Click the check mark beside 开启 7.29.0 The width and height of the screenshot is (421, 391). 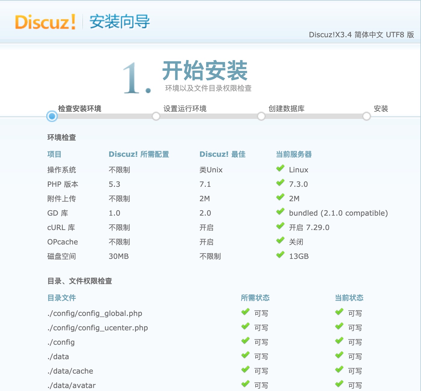(x=280, y=226)
